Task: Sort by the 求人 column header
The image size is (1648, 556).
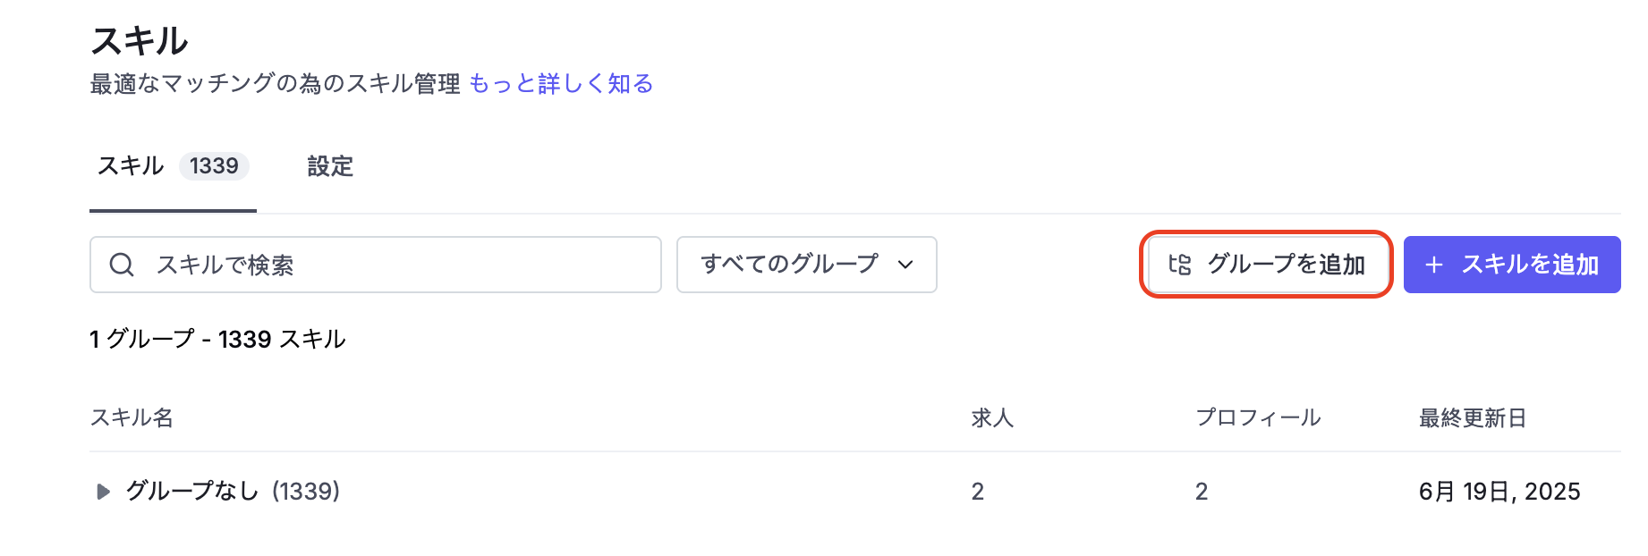Action: 992,417
